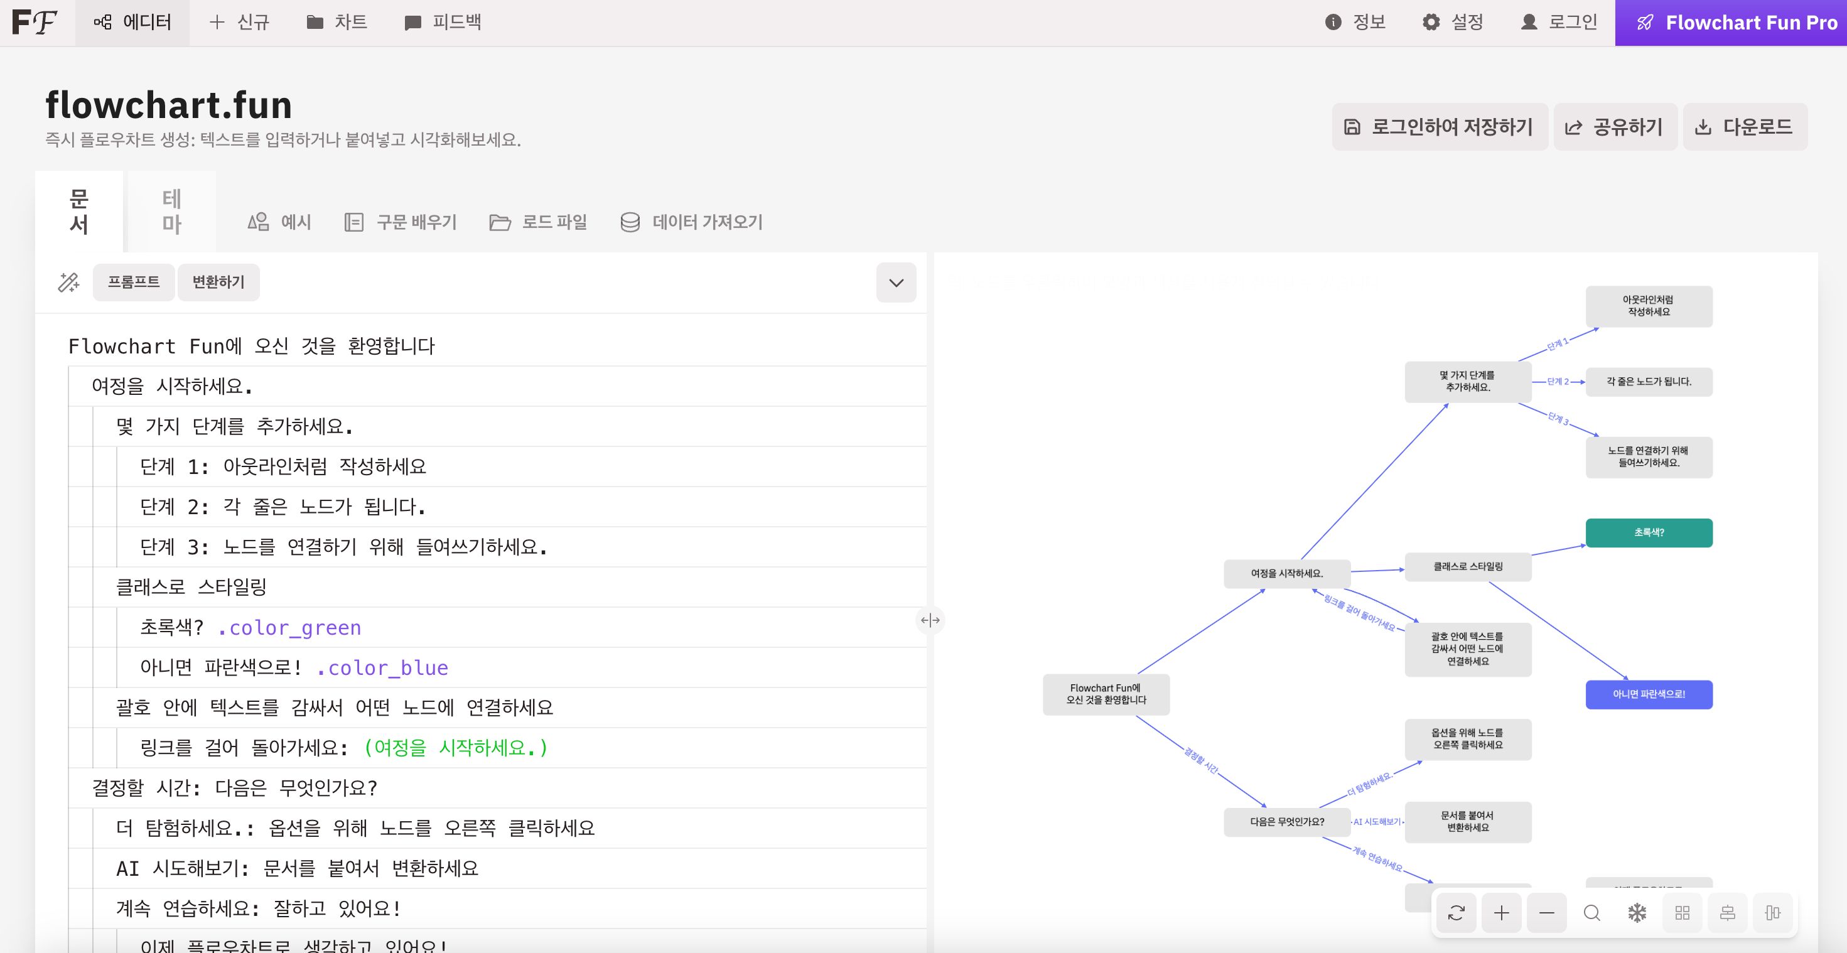
Task: Select the 변환하기 mode toggle
Action: [218, 282]
